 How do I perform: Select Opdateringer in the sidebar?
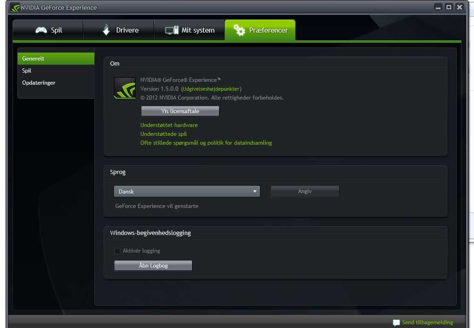(39, 82)
